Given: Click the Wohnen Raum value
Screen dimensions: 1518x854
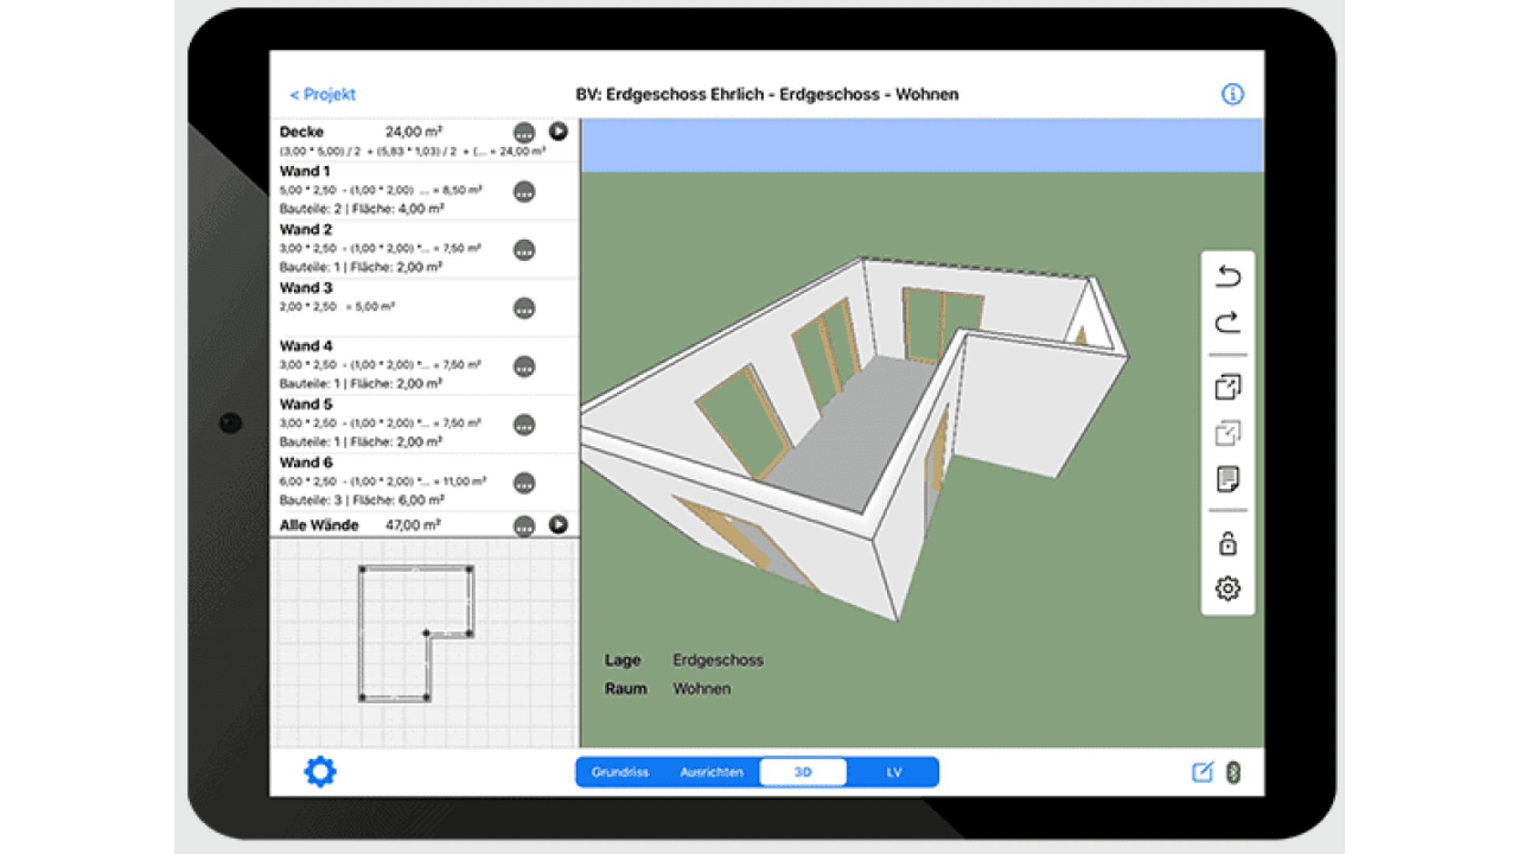Looking at the screenshot, I should tap(701, 689).
